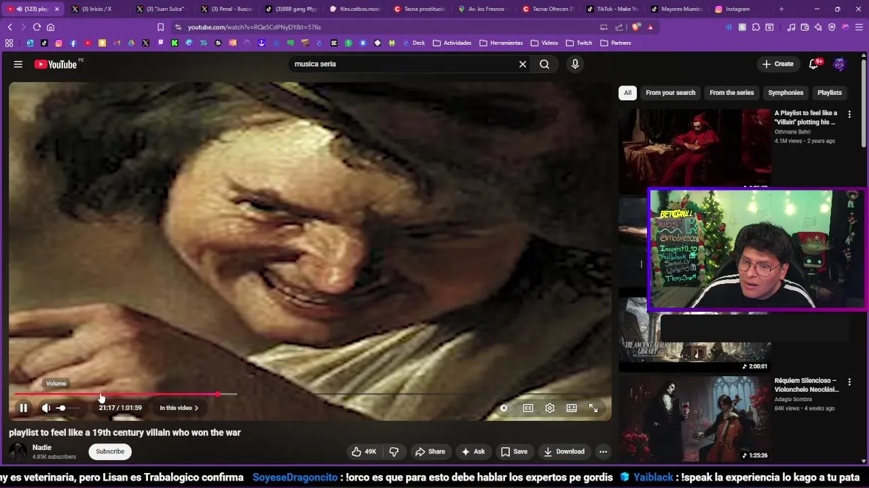Toggle autoplay switch in player
Image resolution: width=869 pixels, height=488 pixels.
click(504, 408)
